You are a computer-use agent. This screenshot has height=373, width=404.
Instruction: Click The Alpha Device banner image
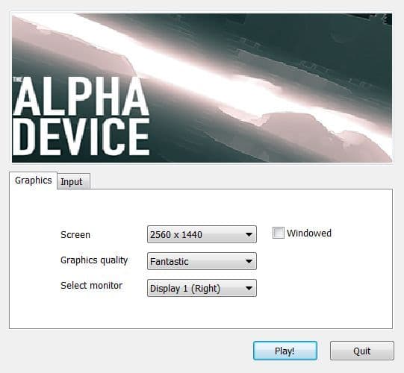coord(202,88)
